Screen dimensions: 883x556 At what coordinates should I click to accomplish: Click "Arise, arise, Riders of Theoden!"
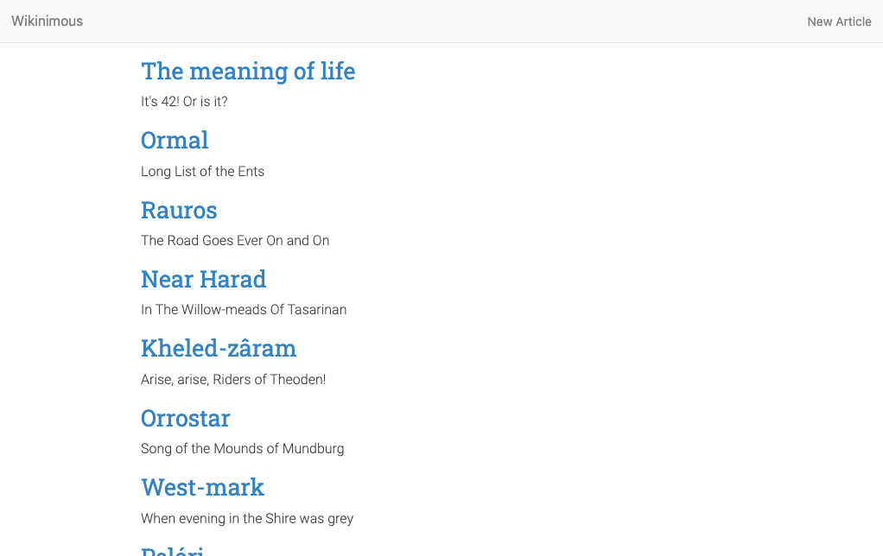(x=233, y=379)
